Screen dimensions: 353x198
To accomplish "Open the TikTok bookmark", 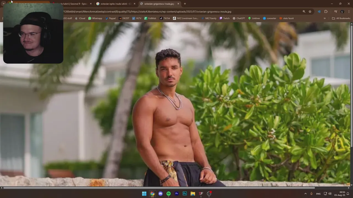I will [x=165, y=18].
